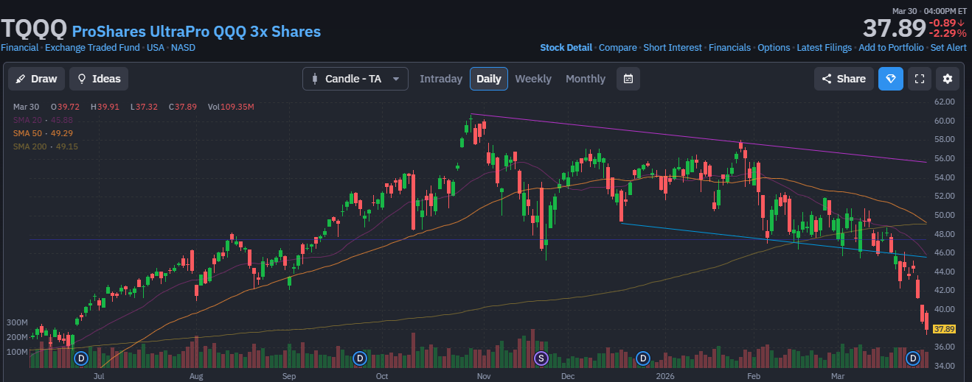Click the ProShares UltraPro QQQ 3x Shares name
The width and height of the screenshot is (972, 382).
pos(196,32)
